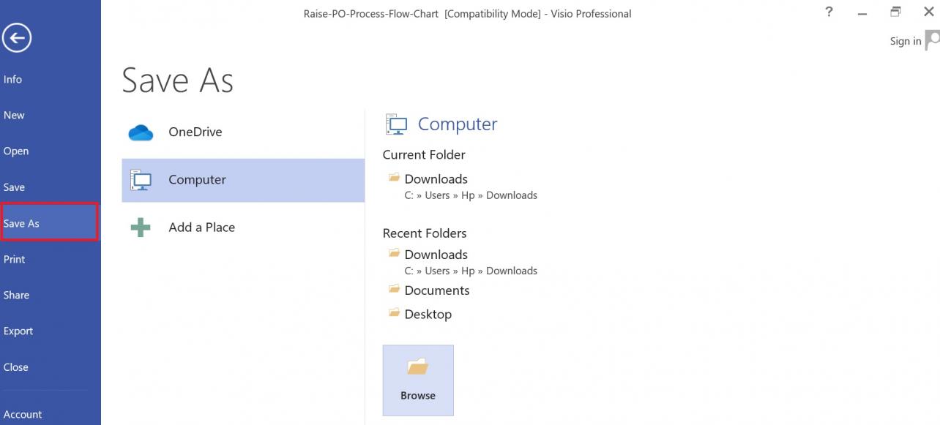Click the Sign in link

tap(905, 41)
